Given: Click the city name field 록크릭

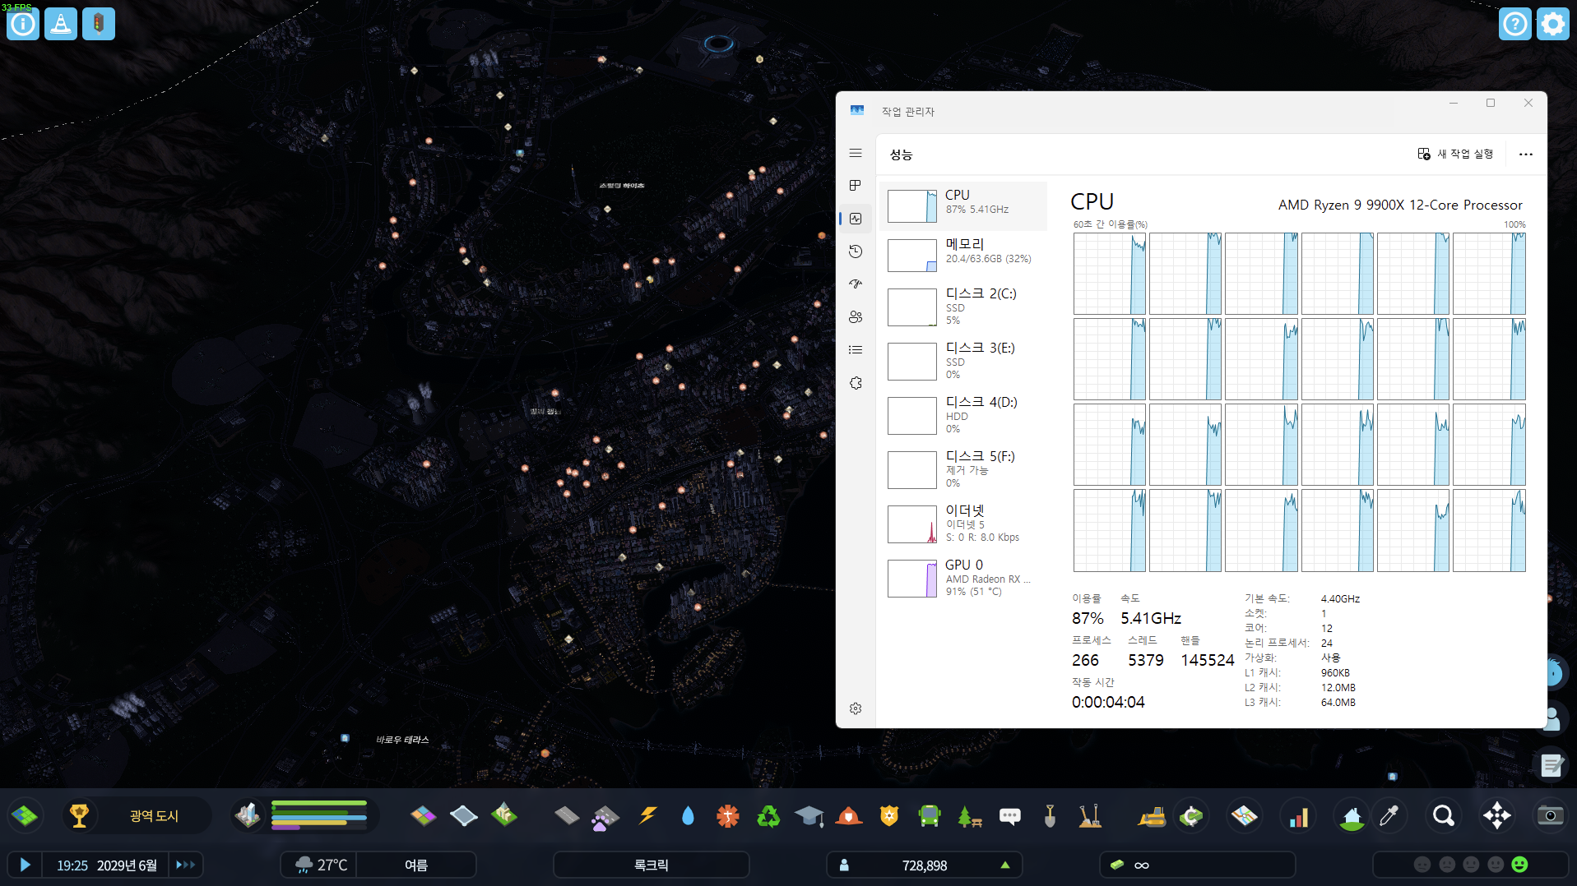Looking at the screenshot, I should 651,865.
